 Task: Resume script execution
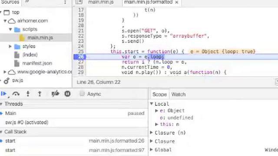pos(4,94)
